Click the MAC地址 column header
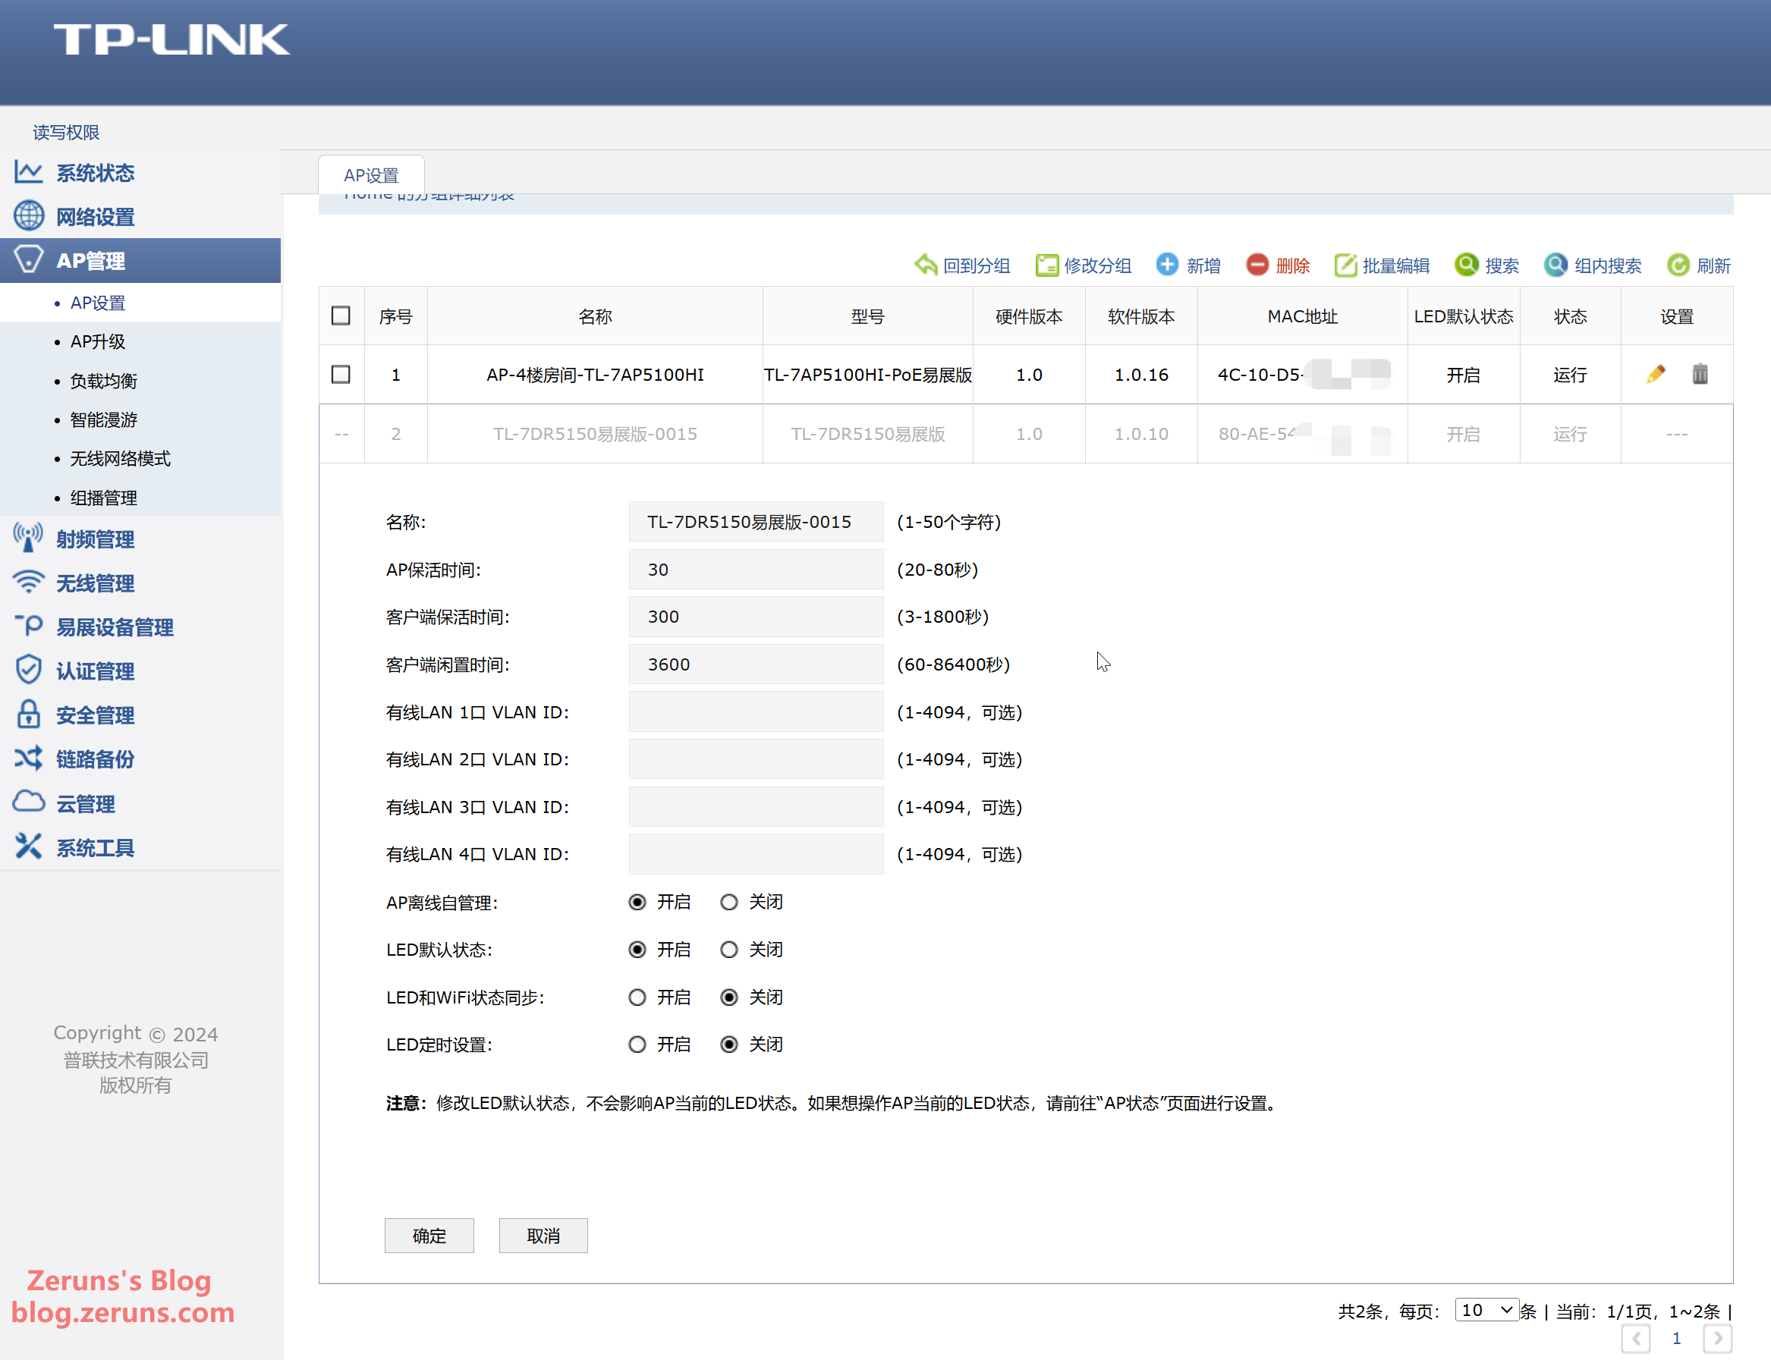 [x=1302, y=316]
